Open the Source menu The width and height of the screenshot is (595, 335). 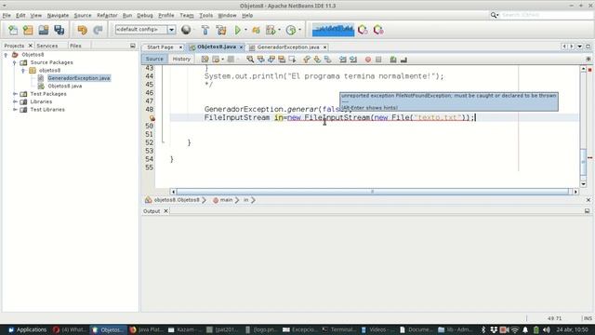click(x=83, y=15)
